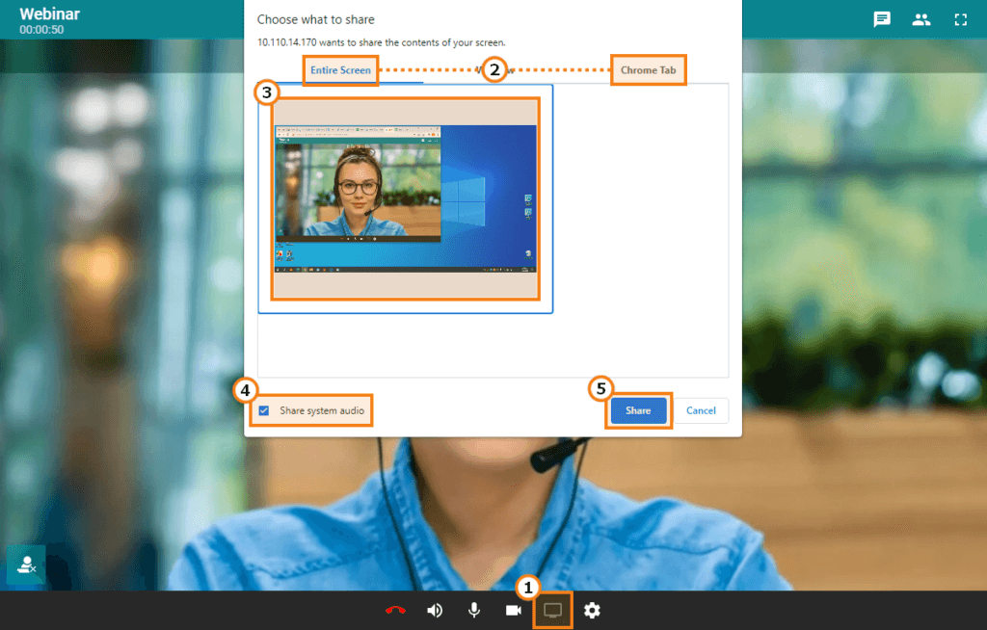Open the chat panel
Image resolution: width=987 pixels, height=630 pixels.
coord(881,19)
